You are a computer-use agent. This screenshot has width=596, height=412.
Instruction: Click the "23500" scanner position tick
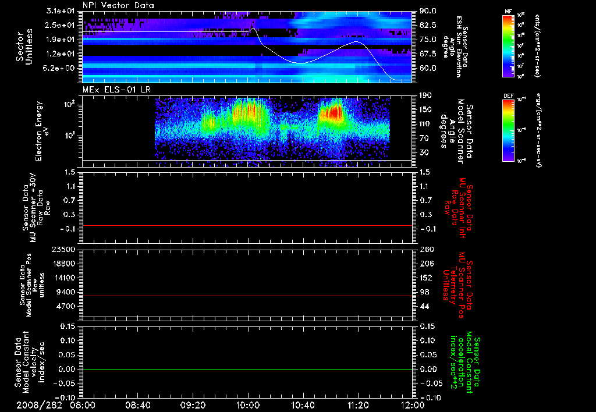[x=64, y=249]
